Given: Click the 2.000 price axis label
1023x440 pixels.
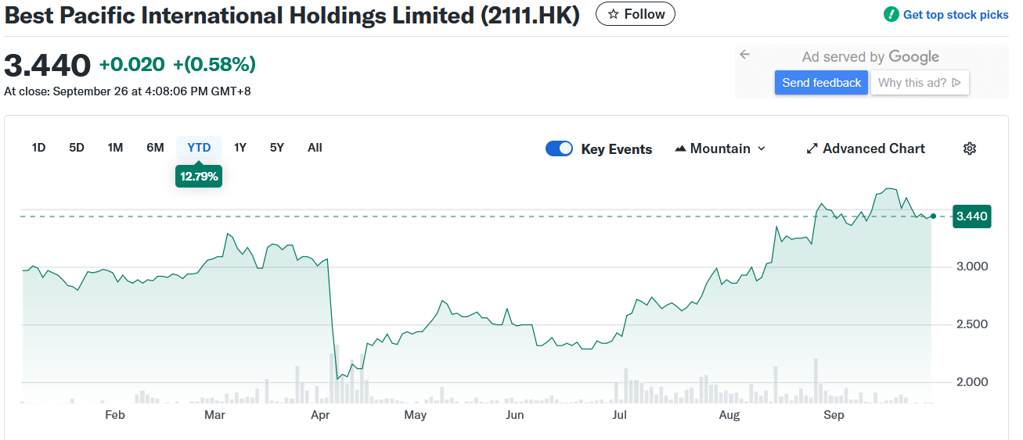Looking at the screenshot, I should (971, 382).
